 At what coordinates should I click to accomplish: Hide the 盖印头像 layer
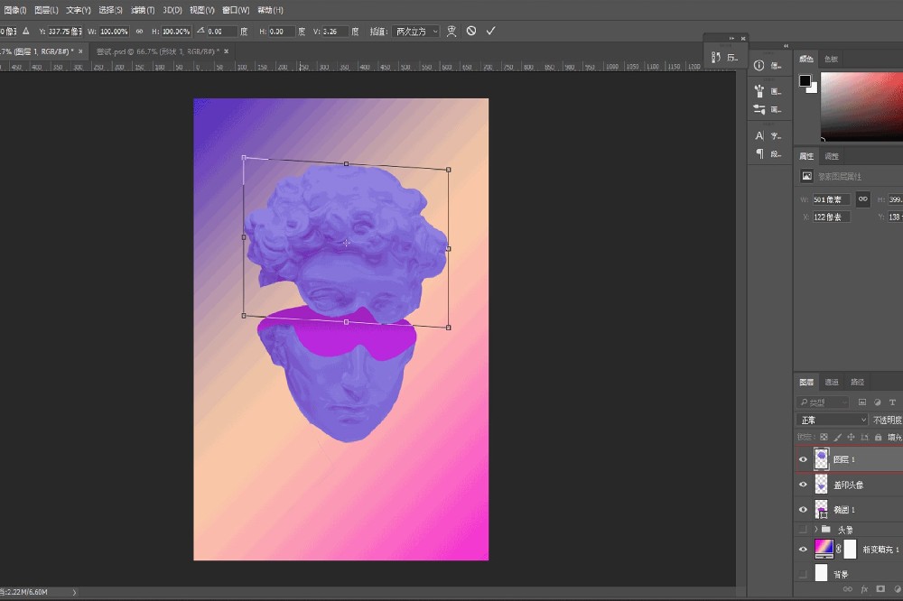pos(803,485)
